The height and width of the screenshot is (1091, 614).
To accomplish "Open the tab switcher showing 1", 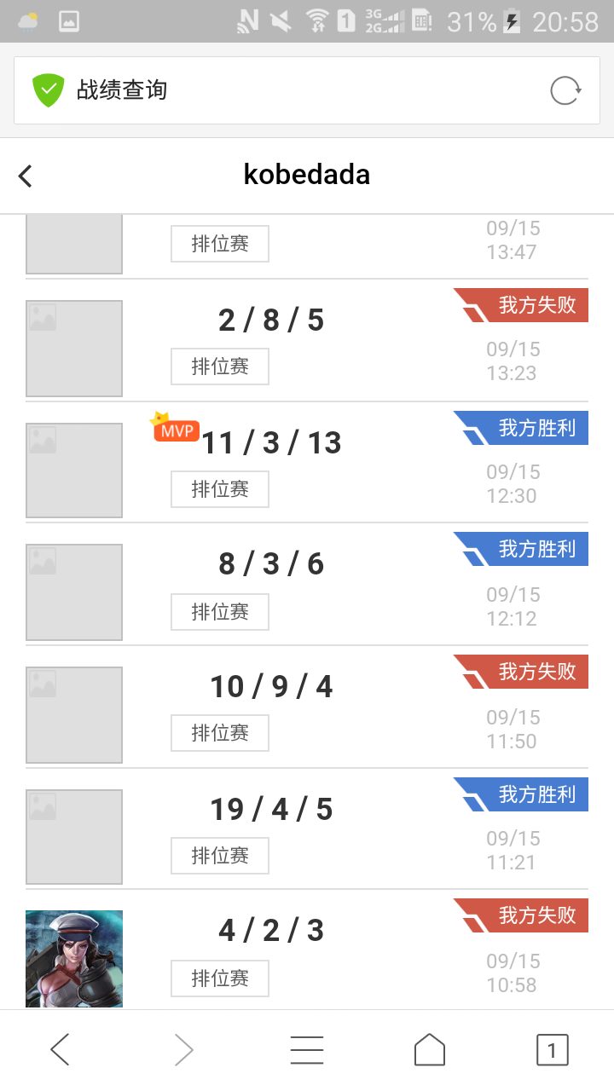I will (553, 1050).
